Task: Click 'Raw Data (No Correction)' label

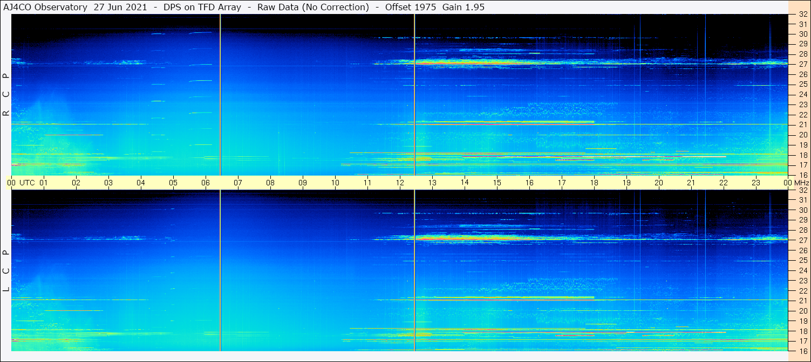Action: click(314, 7)
